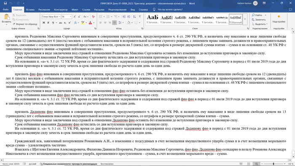The height and width of the screenshot is (166, 295).
Task: Open the Change Case (Аа) dropdown
Action: point(86,17)
